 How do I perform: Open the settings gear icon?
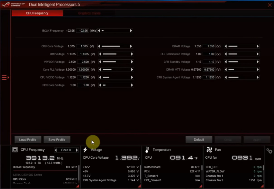[269, 151]
